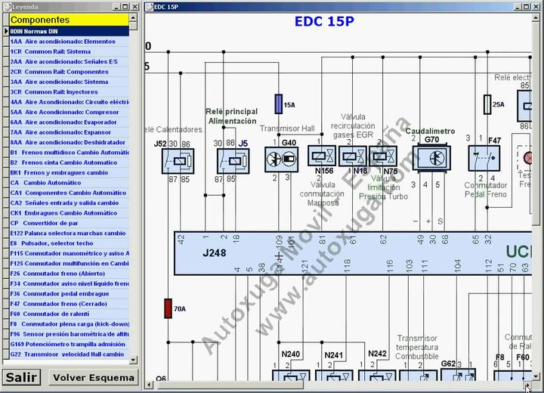Select the N242 injector symbol
This screenshot has width=544, height=393.
(377, 376)
